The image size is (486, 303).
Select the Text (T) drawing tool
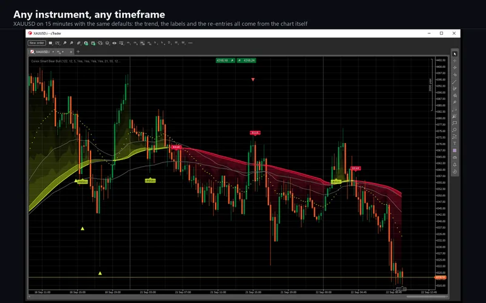pos(454,143)
